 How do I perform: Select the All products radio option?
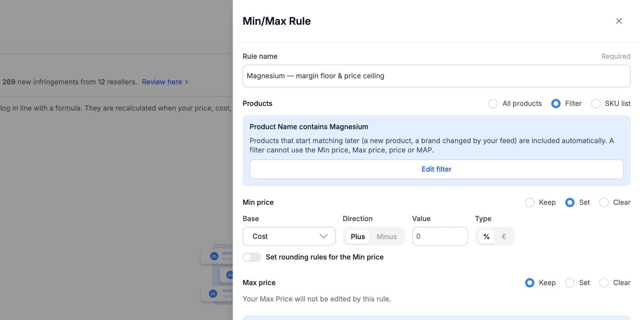click(493, 104)
